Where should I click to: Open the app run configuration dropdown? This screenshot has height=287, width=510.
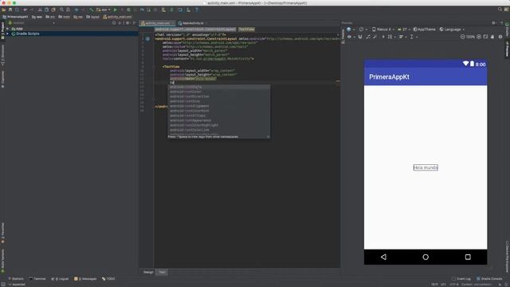point(104,10)
